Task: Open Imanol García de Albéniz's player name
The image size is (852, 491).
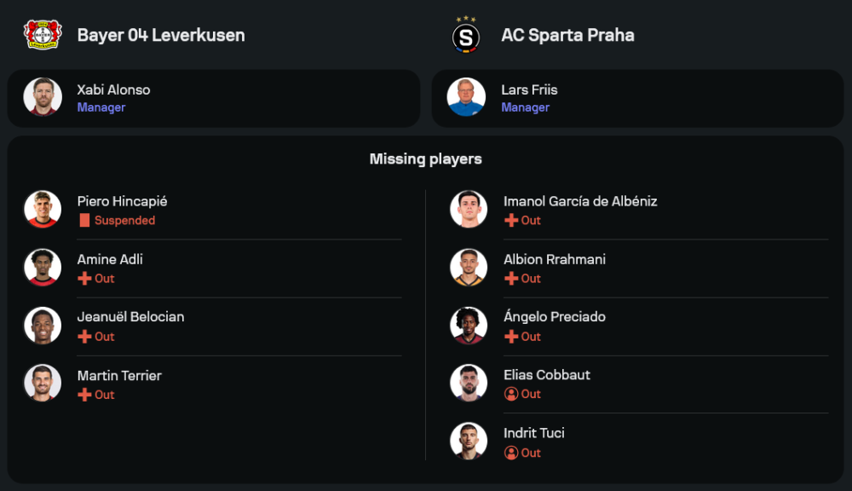Action: 580,201
